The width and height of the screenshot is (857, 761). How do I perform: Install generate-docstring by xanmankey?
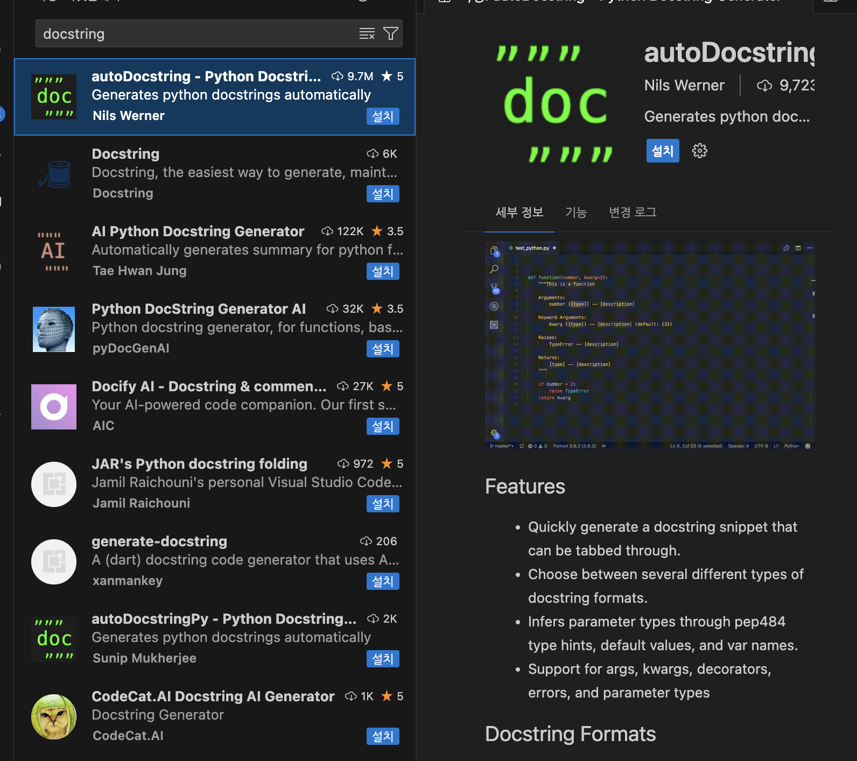383,581
